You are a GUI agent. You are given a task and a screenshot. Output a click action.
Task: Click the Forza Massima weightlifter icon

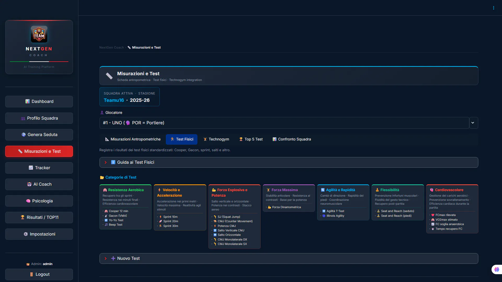point(268,190)
